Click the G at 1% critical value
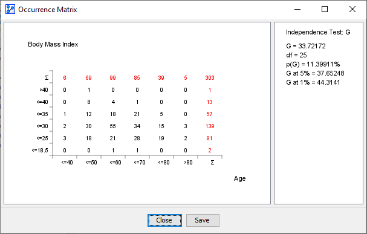This screenshot has width=367, height=234. (313, 82)
